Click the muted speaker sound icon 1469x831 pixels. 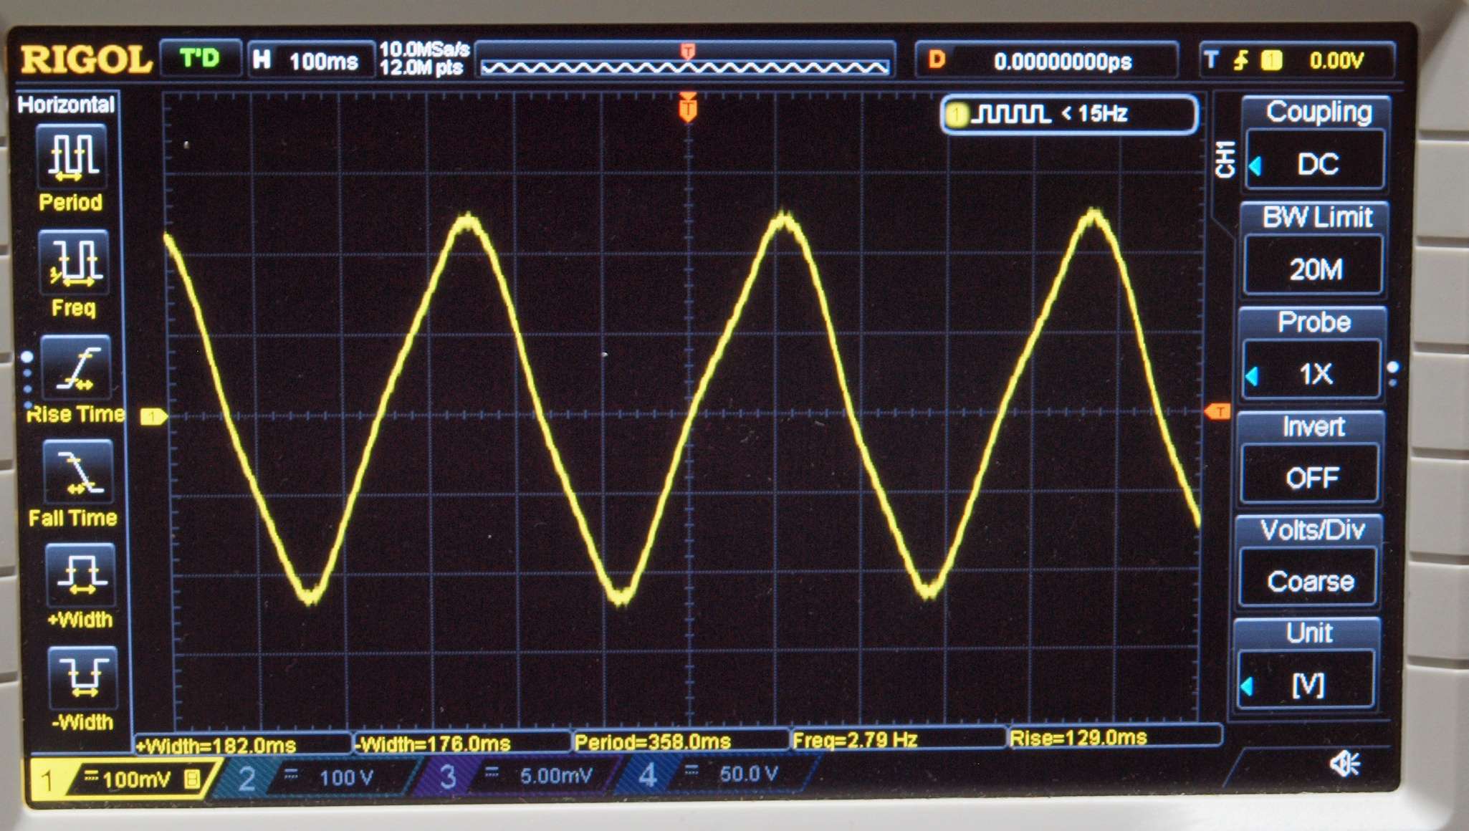[1344, 764]
